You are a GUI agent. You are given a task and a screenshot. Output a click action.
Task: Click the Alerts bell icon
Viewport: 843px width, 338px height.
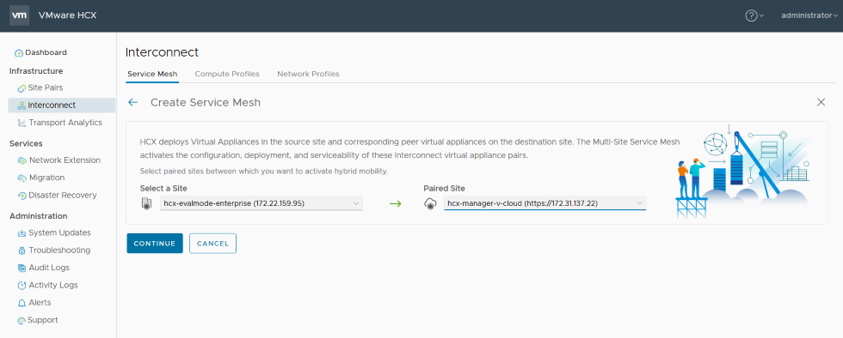(22, 303)
